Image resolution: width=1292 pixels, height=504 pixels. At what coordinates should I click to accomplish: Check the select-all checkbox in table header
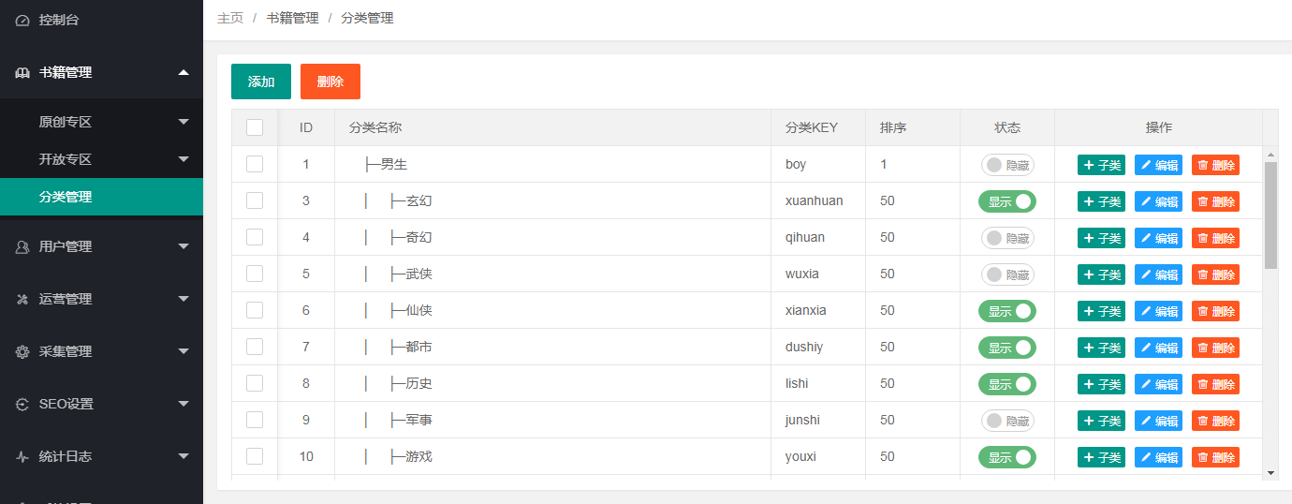pos(255,127)
